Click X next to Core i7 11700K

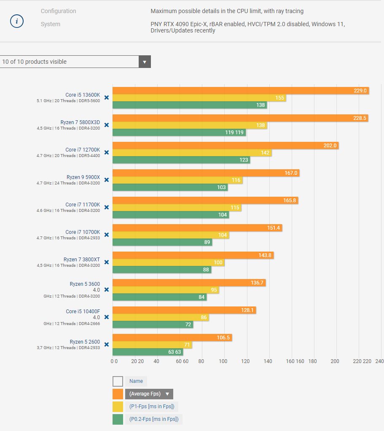107,207
